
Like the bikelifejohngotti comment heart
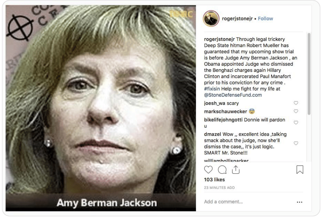click(296, 123)
